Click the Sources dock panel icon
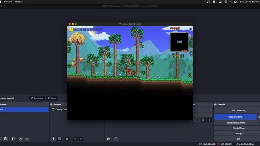This screenshot has width=260, height=146. coord(51,104)
